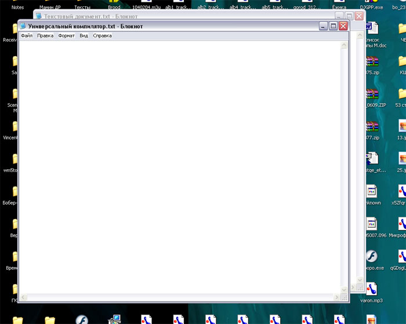Select the folder icon labeled КШ
406x324 pixels.
coord(402,61)
